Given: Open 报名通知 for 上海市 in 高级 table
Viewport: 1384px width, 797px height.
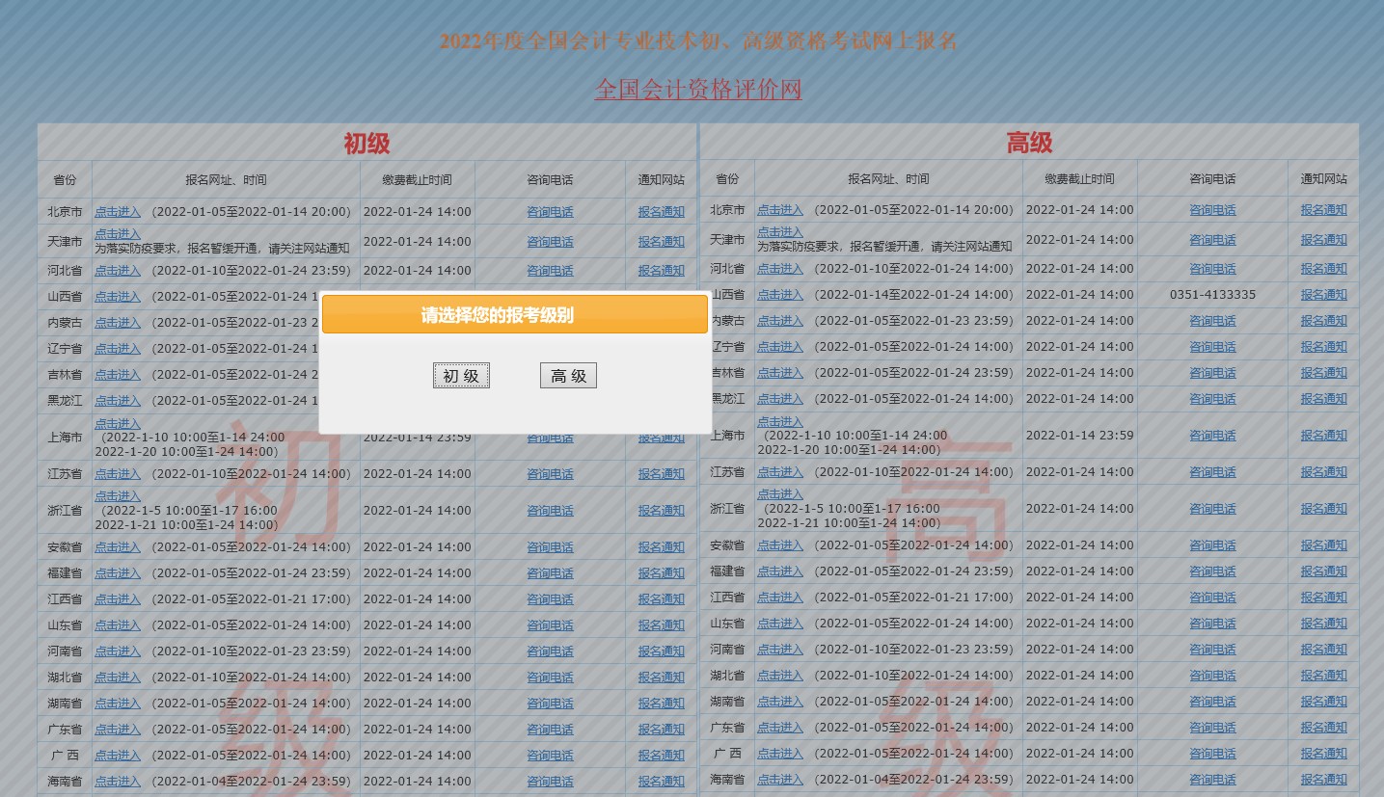Looking at the screenshot, I should (x=1323, y=436).
